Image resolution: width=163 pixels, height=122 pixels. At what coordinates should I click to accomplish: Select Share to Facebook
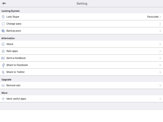pyautogui.click(x=81, y=65)
